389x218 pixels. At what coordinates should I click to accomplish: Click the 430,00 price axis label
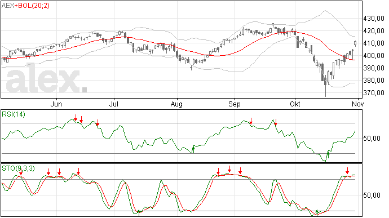coord(374,19)
